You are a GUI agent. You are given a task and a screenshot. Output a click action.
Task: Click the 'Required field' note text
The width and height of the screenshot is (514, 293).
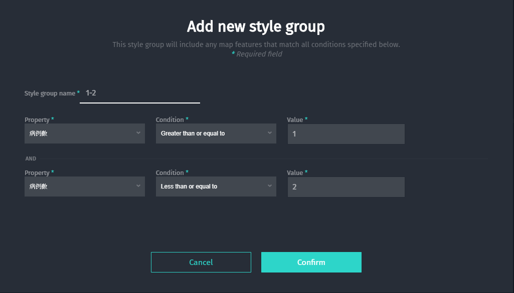[x=259, y=54]
